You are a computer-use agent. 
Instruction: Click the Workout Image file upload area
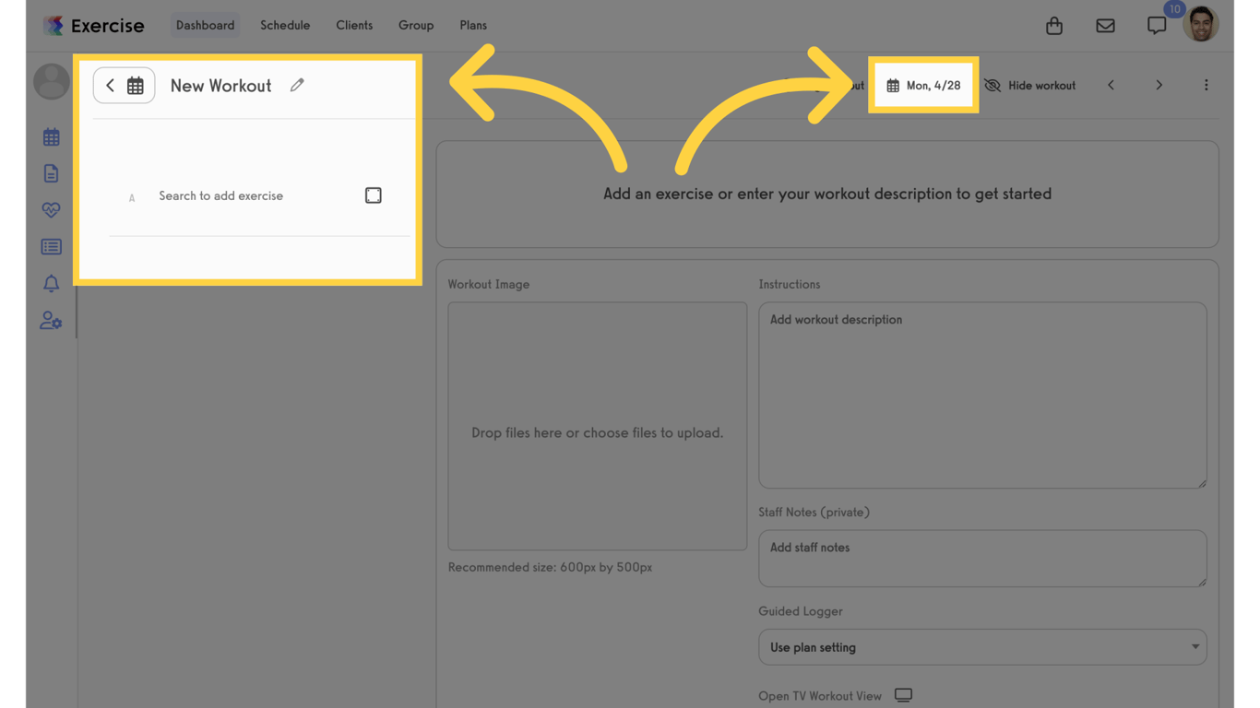pos(597,426)
